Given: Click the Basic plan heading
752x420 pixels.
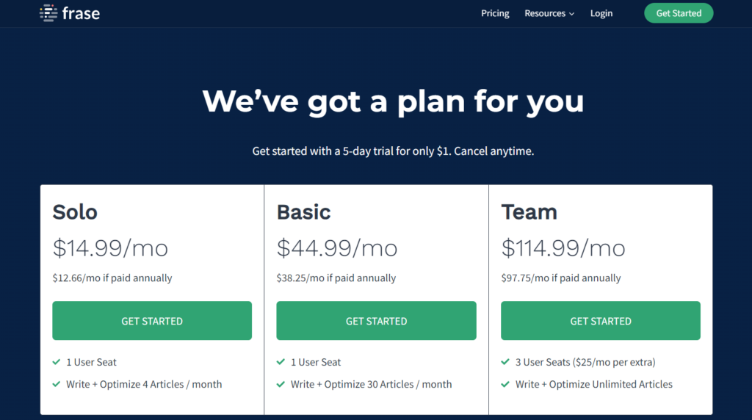Looking at the screenshot, I should coord(303,212).
